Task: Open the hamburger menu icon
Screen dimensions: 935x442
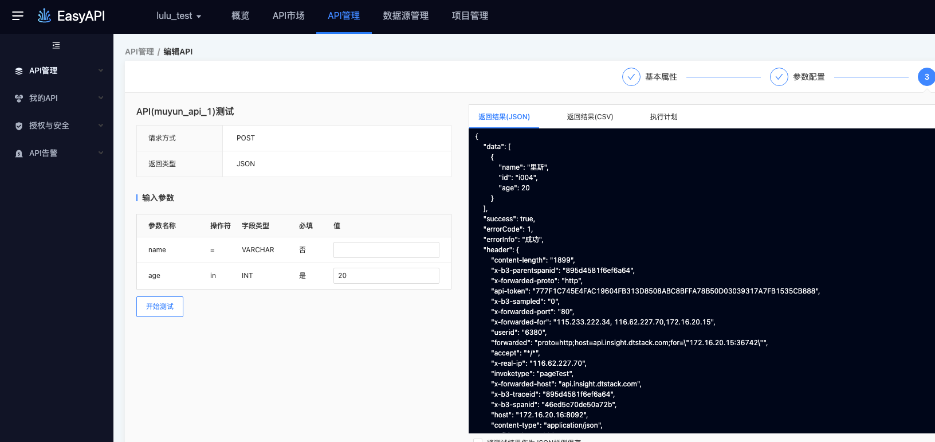Action: coord(18,16)
